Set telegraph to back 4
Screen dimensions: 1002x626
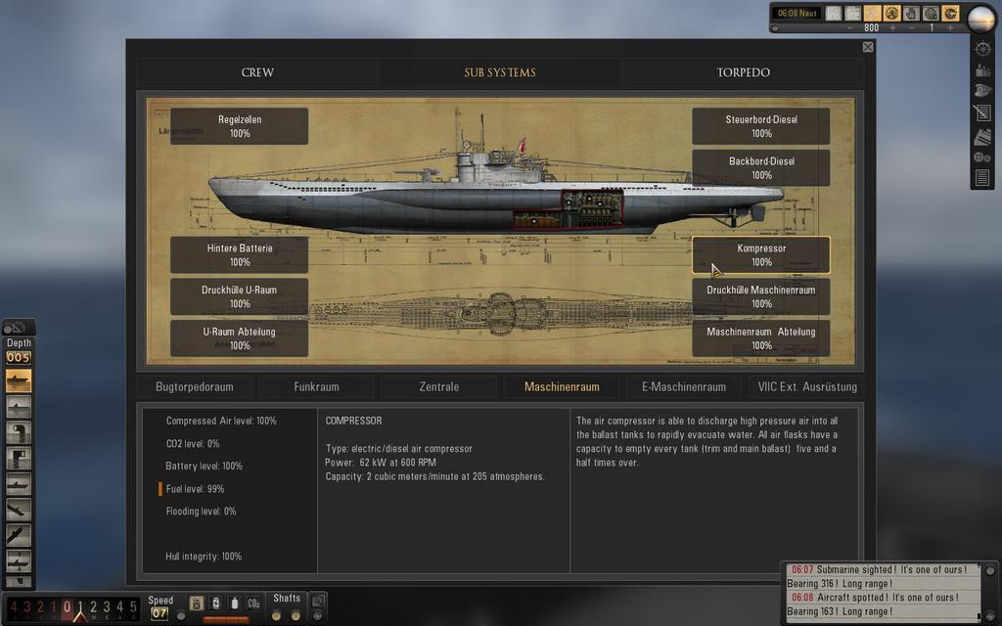point(14,607)
